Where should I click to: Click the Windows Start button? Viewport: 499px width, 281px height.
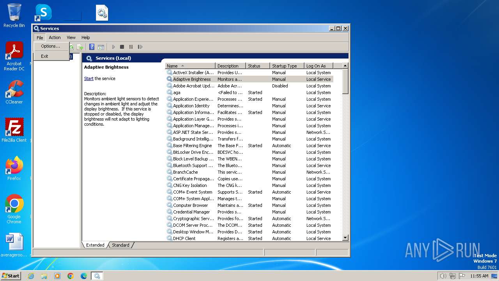11,276
